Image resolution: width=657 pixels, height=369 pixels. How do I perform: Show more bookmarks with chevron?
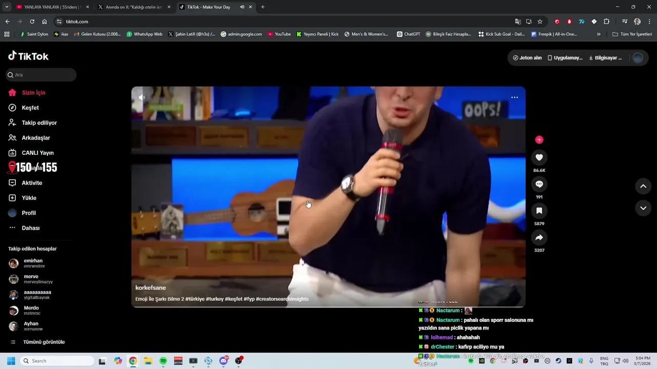pos(598,34)
